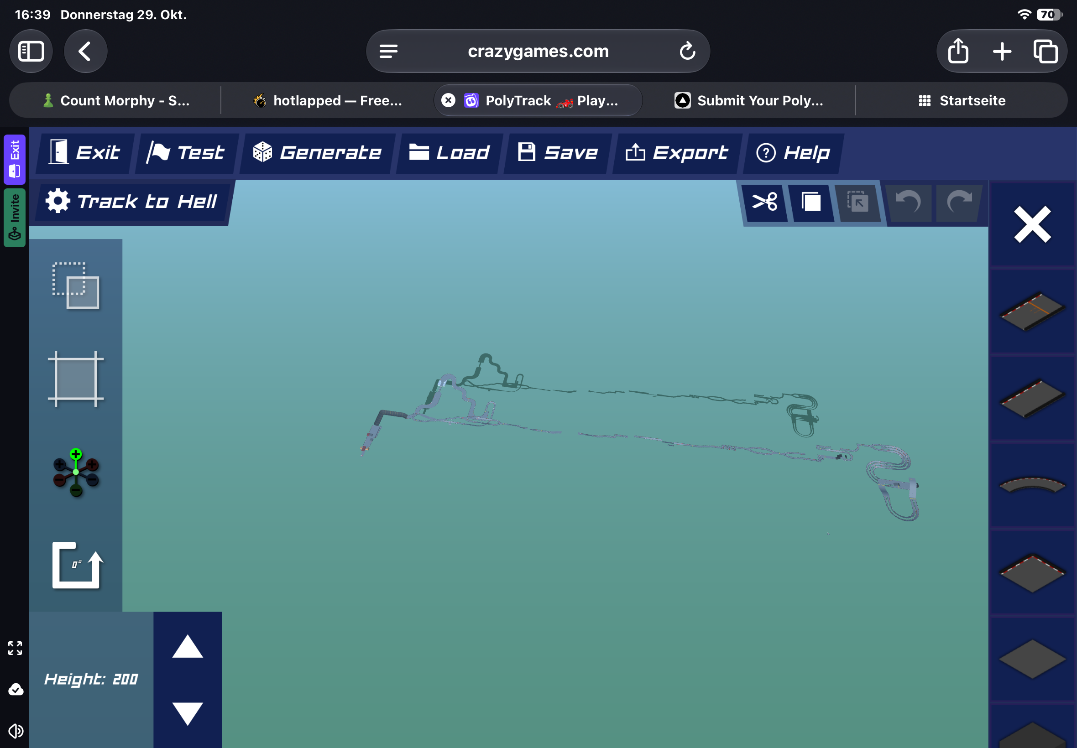Select the plain gray flat tile piece
Screen dimensions: 1077x748
[x=1032, y=659]
